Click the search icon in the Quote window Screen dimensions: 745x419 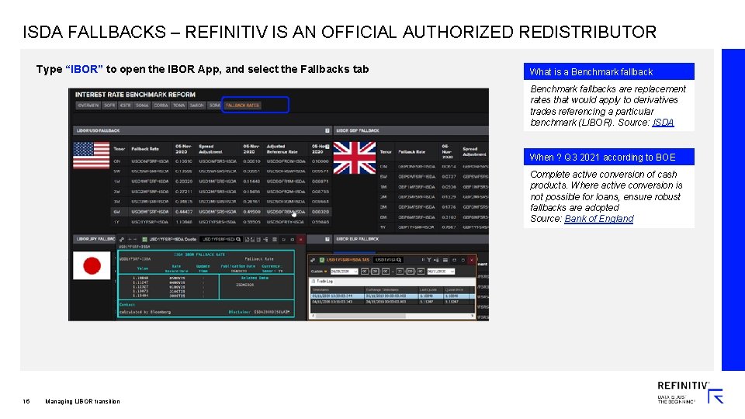238,240
